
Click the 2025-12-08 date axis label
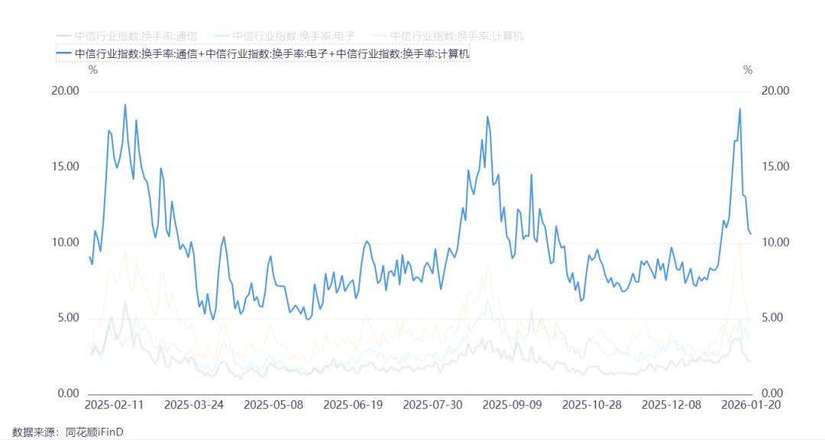click(671, 406)
